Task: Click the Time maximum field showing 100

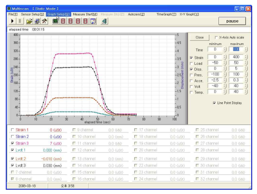Action: (x=236, y=49)
